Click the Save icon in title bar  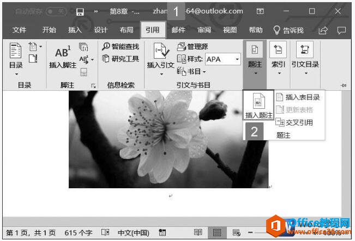click(x=80, y=11)
